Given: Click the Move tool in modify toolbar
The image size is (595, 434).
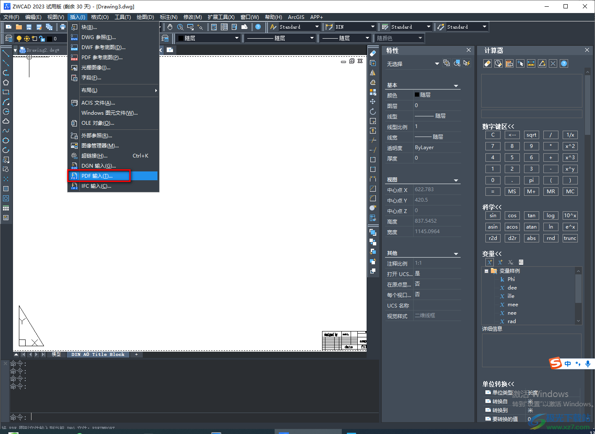Looking at the screenshot, I should [372, 102].
